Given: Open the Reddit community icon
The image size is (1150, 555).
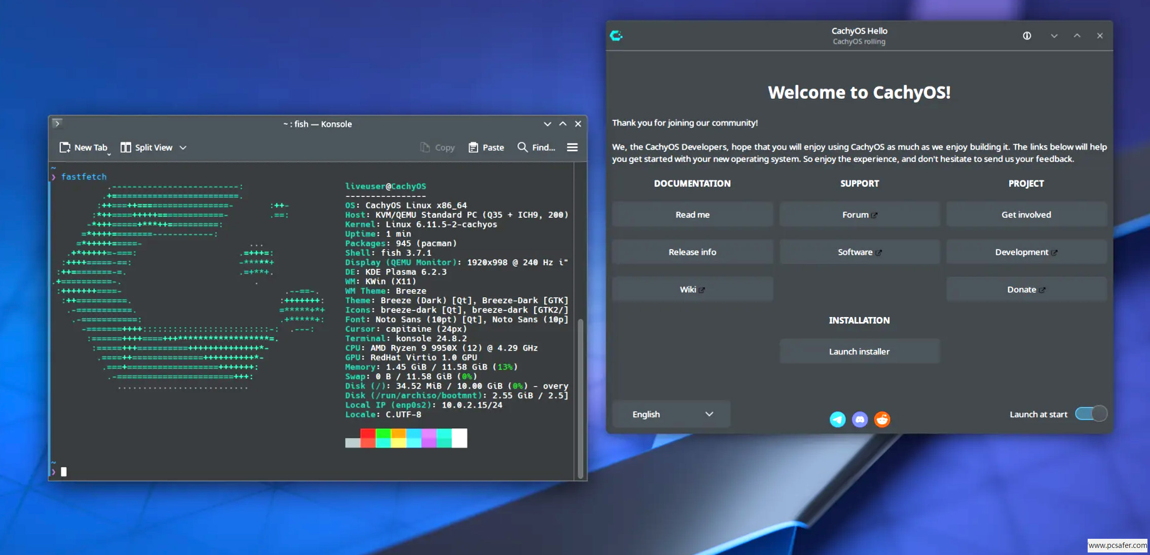Looking at the screenshot, I should 882,419.
